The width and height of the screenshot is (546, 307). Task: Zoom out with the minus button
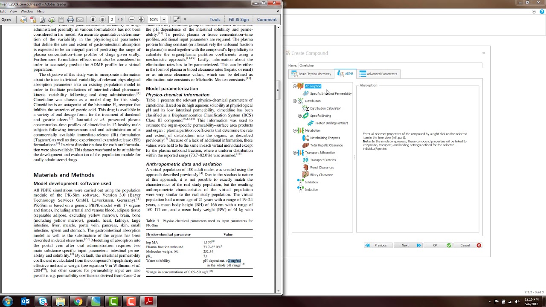coord(132,20)
